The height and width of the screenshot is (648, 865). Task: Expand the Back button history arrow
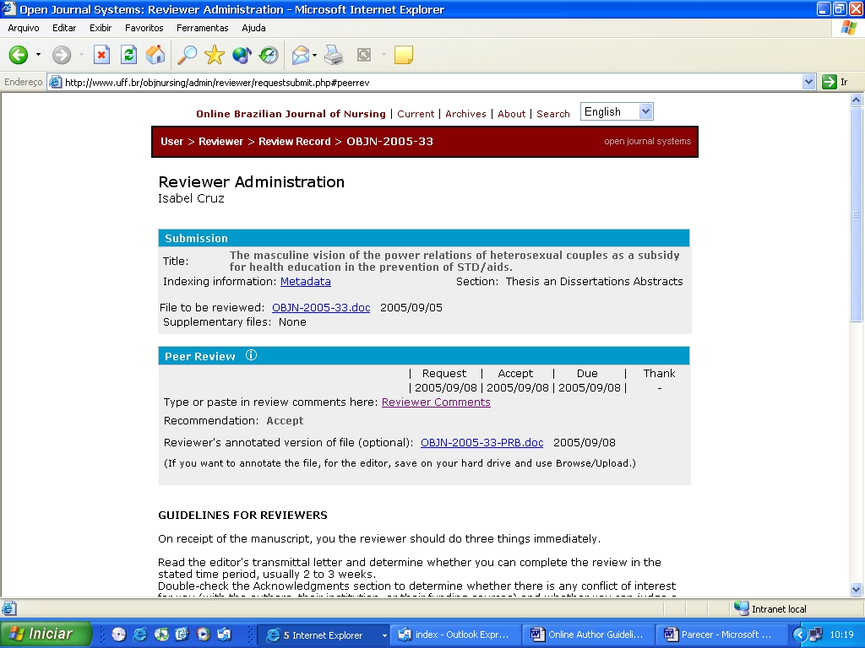click(38, 56)
